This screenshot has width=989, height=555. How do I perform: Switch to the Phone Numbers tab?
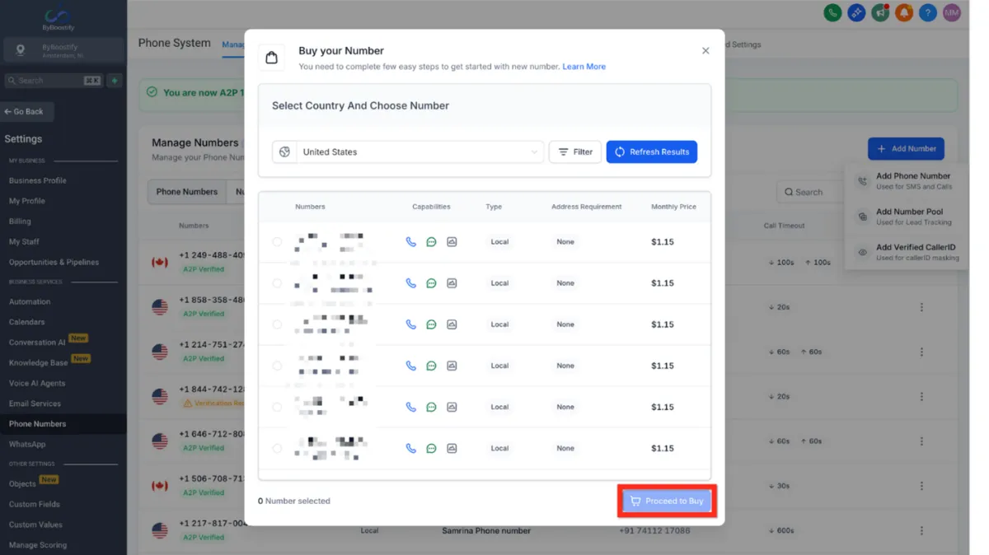pos(187,192)
